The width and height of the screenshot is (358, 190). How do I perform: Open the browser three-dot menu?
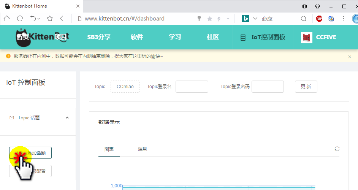(344, 19)
